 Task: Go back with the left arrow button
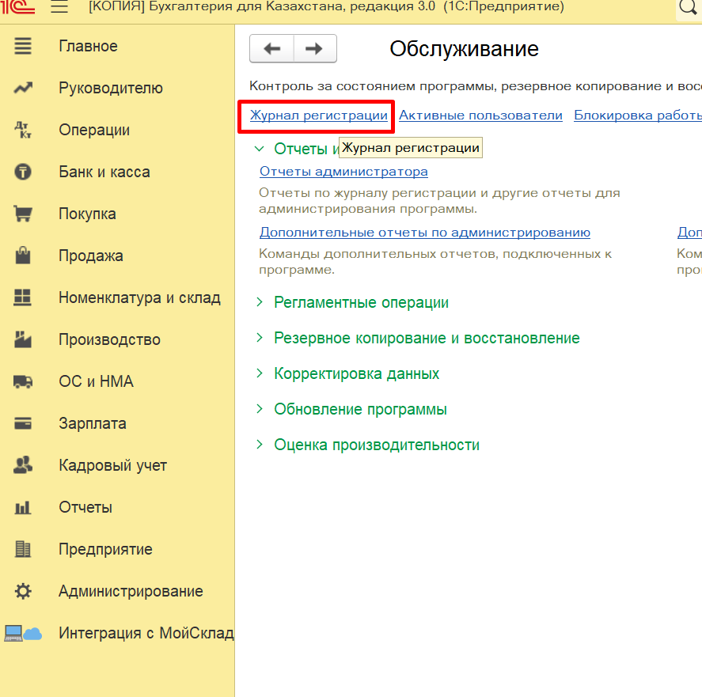pyautogui.click(x=271, y=48)
